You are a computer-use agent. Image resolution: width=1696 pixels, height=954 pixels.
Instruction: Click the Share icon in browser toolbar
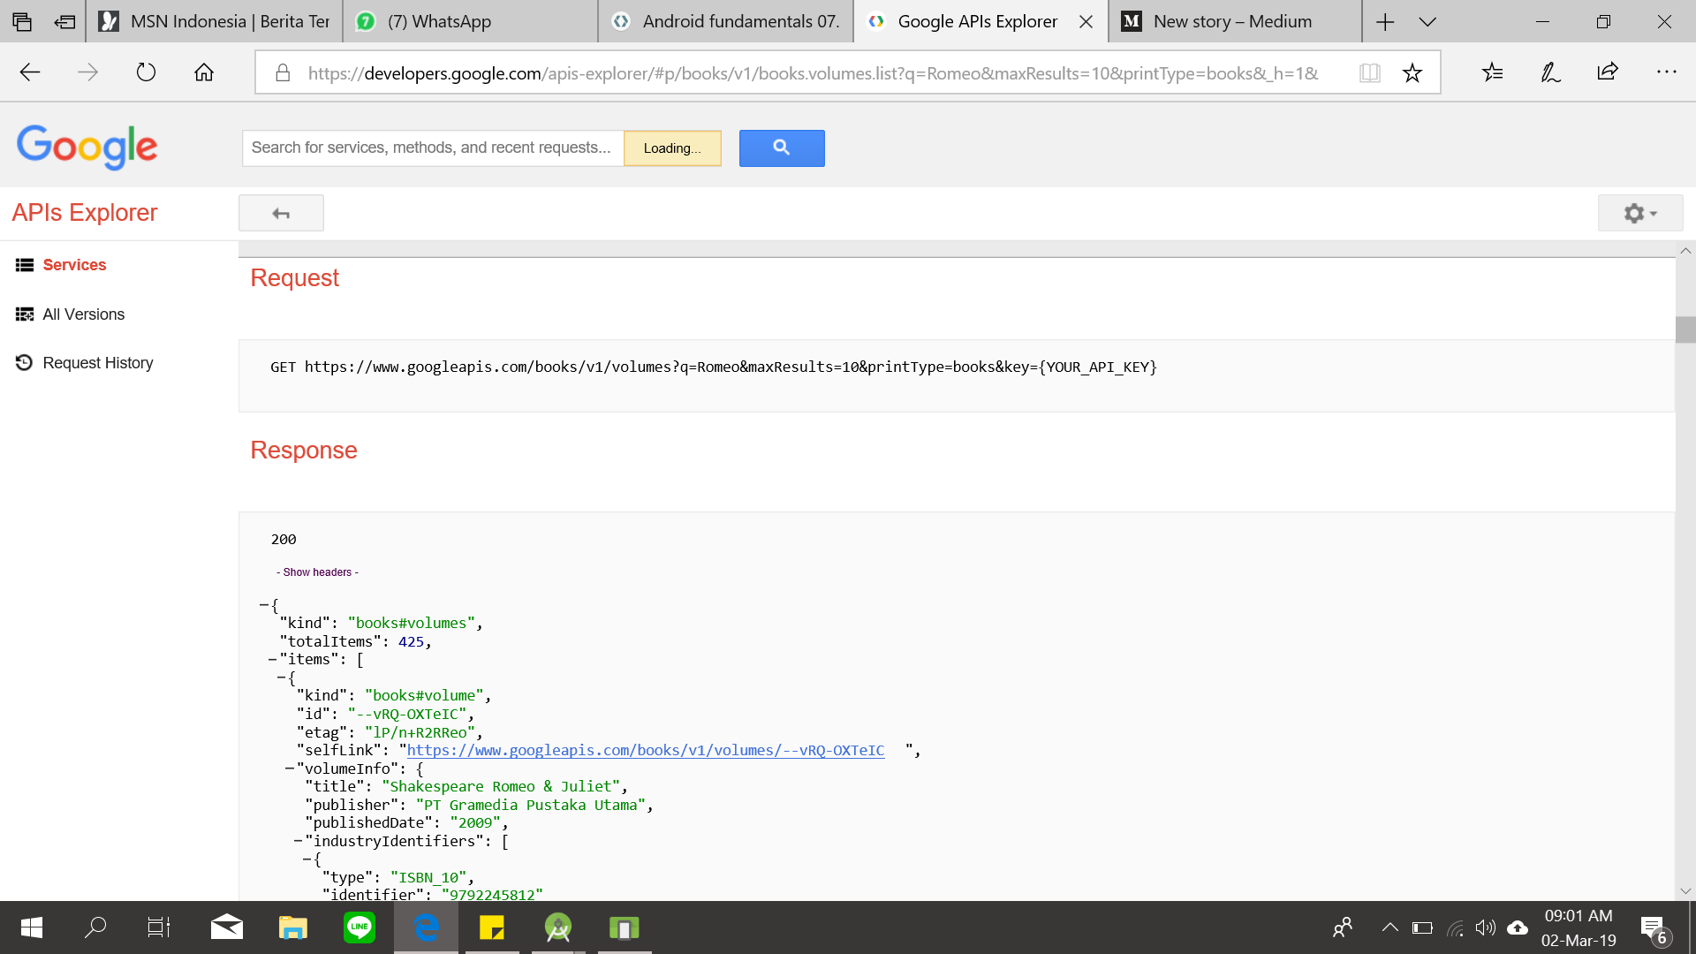(x=1608, y=72)
